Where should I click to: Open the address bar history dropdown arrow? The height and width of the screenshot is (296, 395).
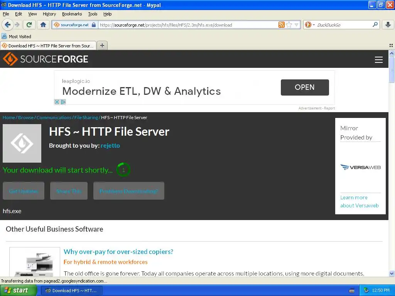[x=297, y=25]
